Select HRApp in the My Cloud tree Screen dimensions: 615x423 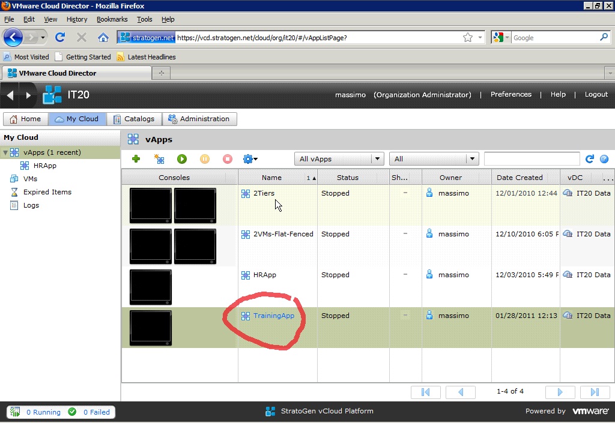point(44,166)
